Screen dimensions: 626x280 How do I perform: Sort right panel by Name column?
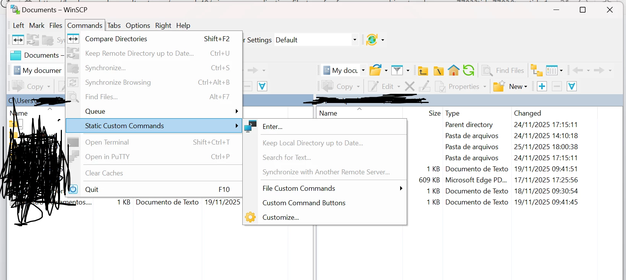[x=359, y=113]
